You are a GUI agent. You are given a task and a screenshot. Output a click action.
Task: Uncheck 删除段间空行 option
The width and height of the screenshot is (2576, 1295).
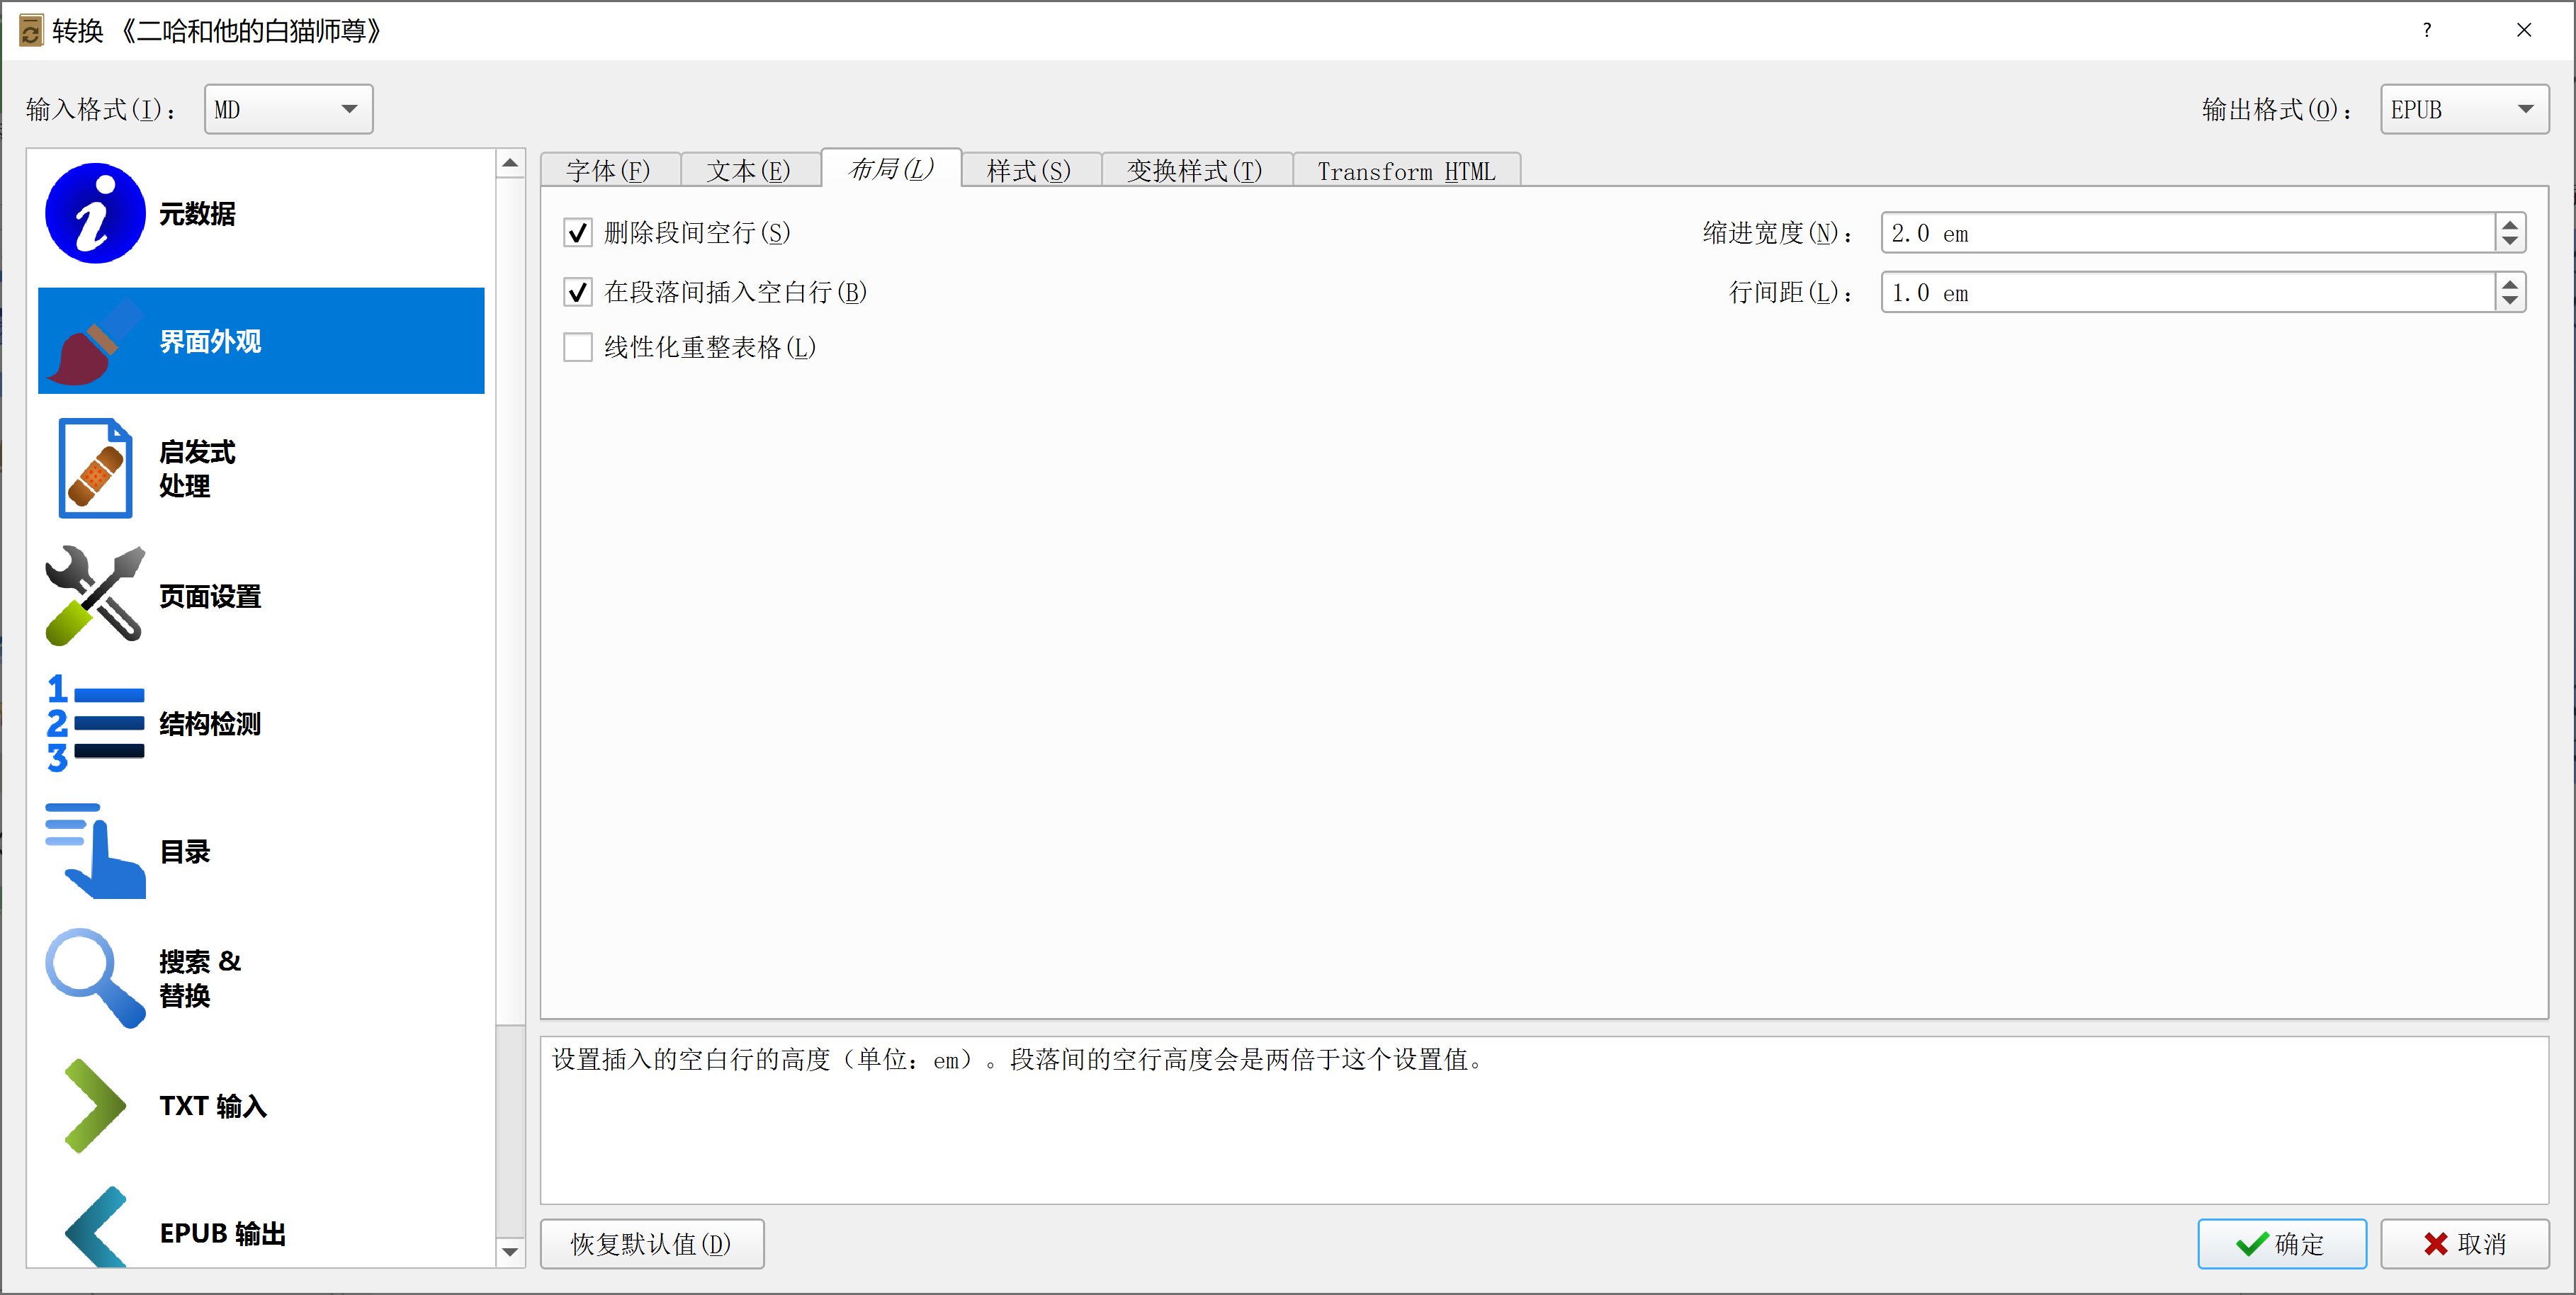pos(578,232)
